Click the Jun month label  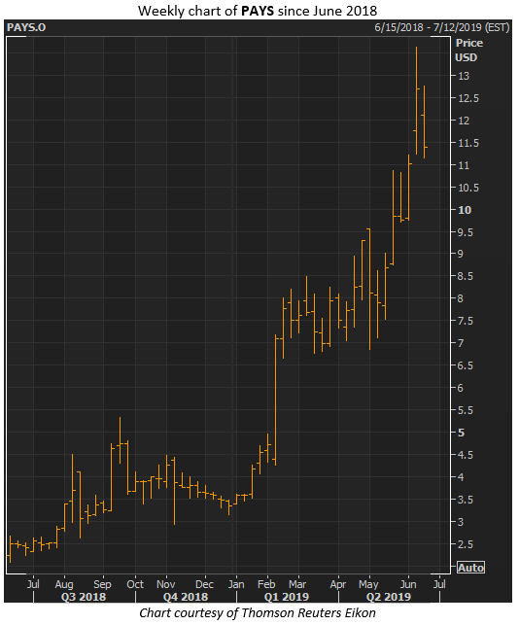(x=408, y=584)
